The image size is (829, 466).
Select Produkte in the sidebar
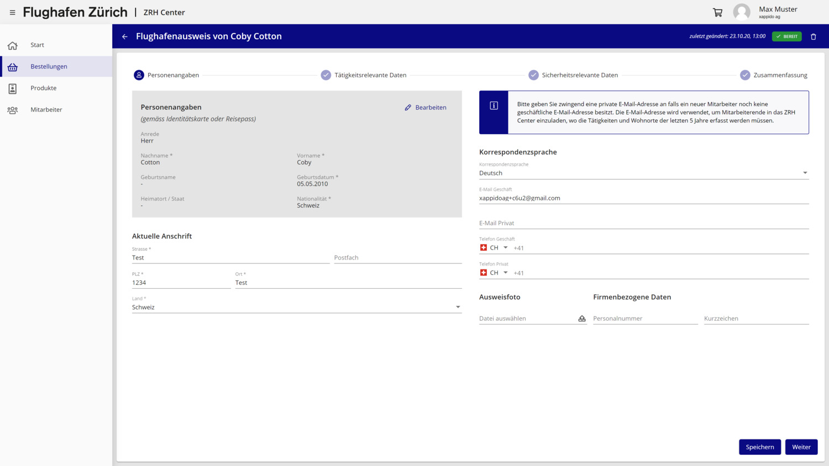click(43, 88)
